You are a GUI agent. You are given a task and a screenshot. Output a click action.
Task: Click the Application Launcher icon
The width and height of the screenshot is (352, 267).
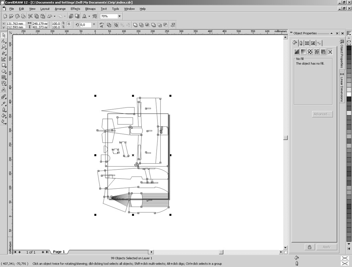[x=85, y=16]
